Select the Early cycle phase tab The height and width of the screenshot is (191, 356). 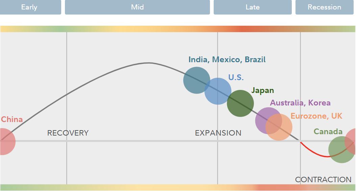tap(29, 7)
